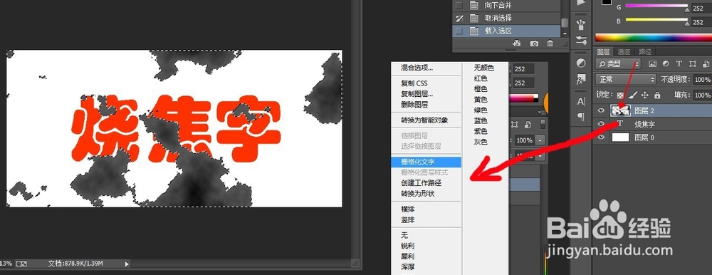Open the adjustments panel half-circle icon
The height and width of the screenshot is (275, 712).
[580, 63]
